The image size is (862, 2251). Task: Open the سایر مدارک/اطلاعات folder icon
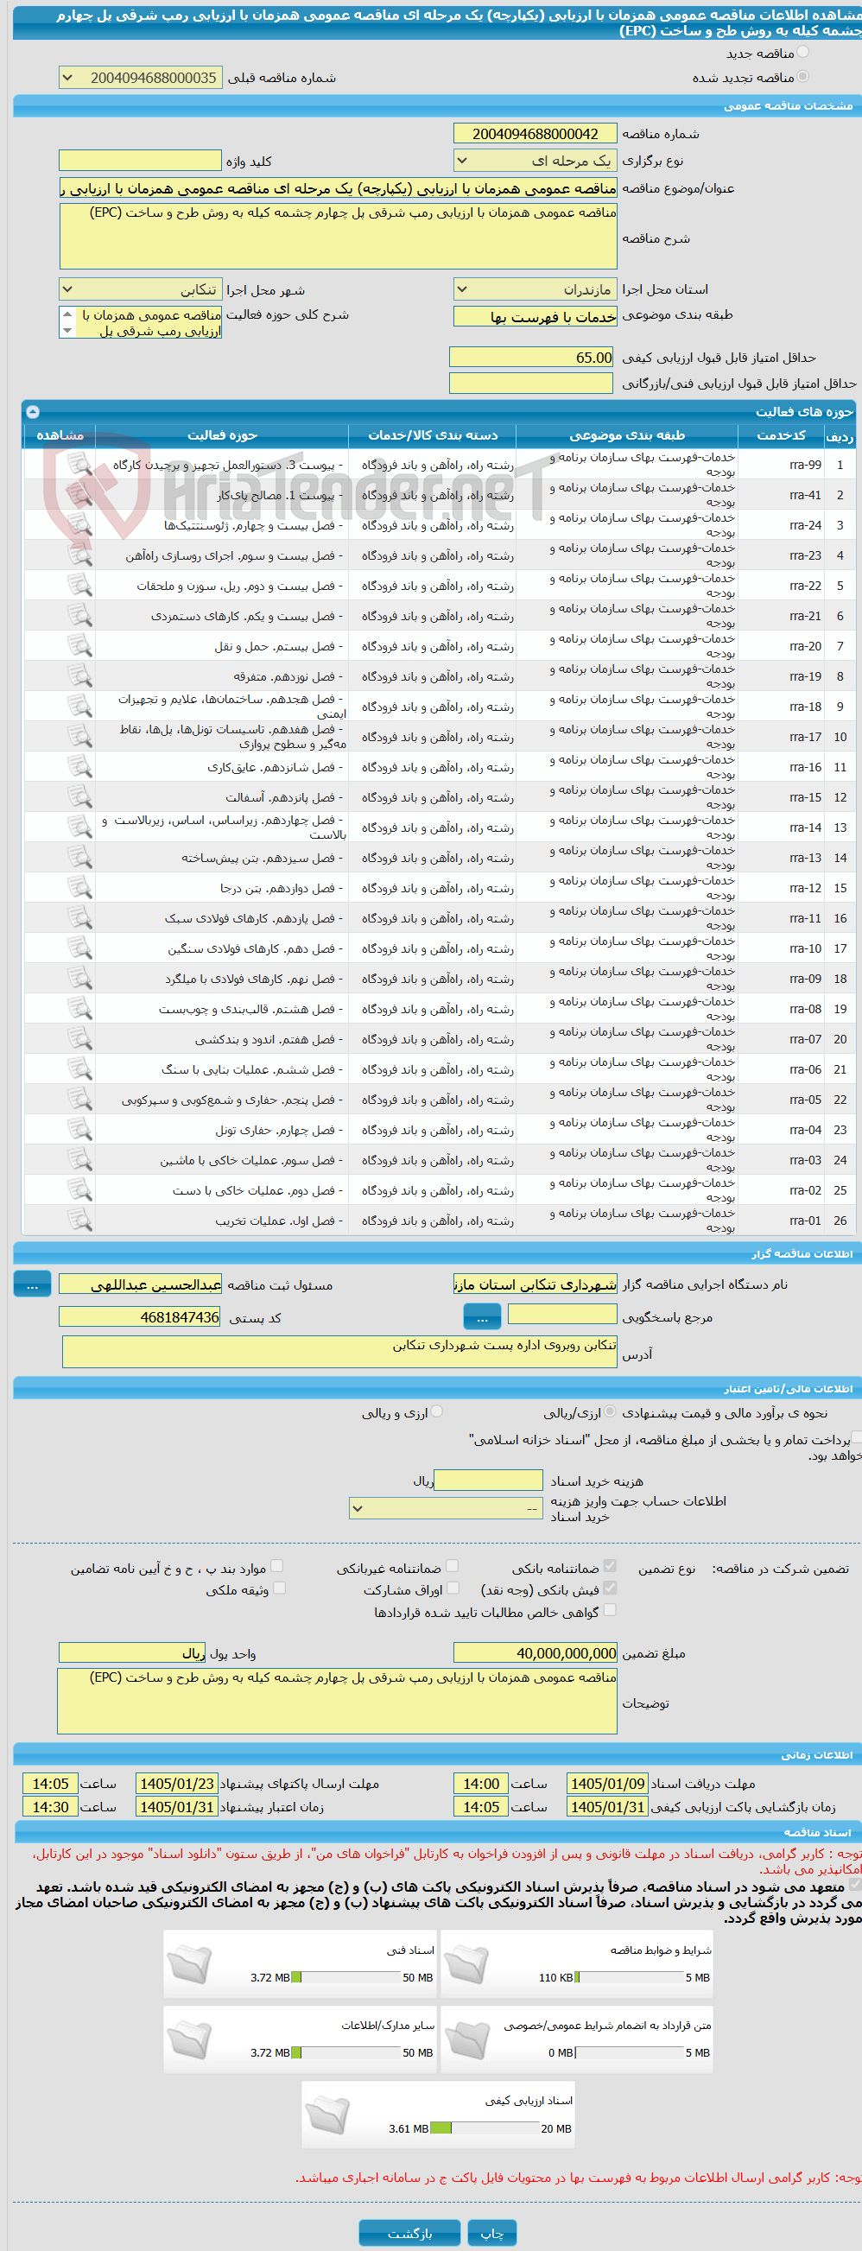tap(189, 2039)
